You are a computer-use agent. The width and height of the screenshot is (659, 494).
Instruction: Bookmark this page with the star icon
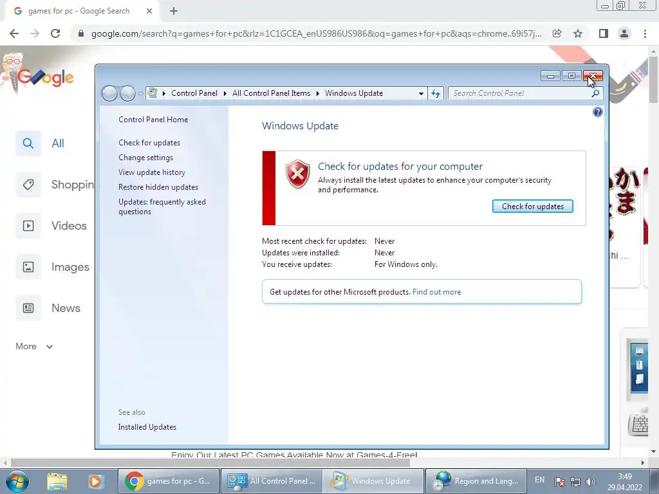pyautogui.click(x=578, y=33)
